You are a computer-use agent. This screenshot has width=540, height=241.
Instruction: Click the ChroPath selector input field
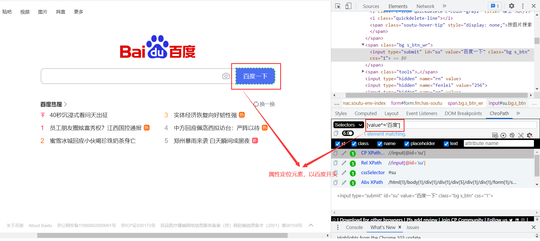coord(451,125)
